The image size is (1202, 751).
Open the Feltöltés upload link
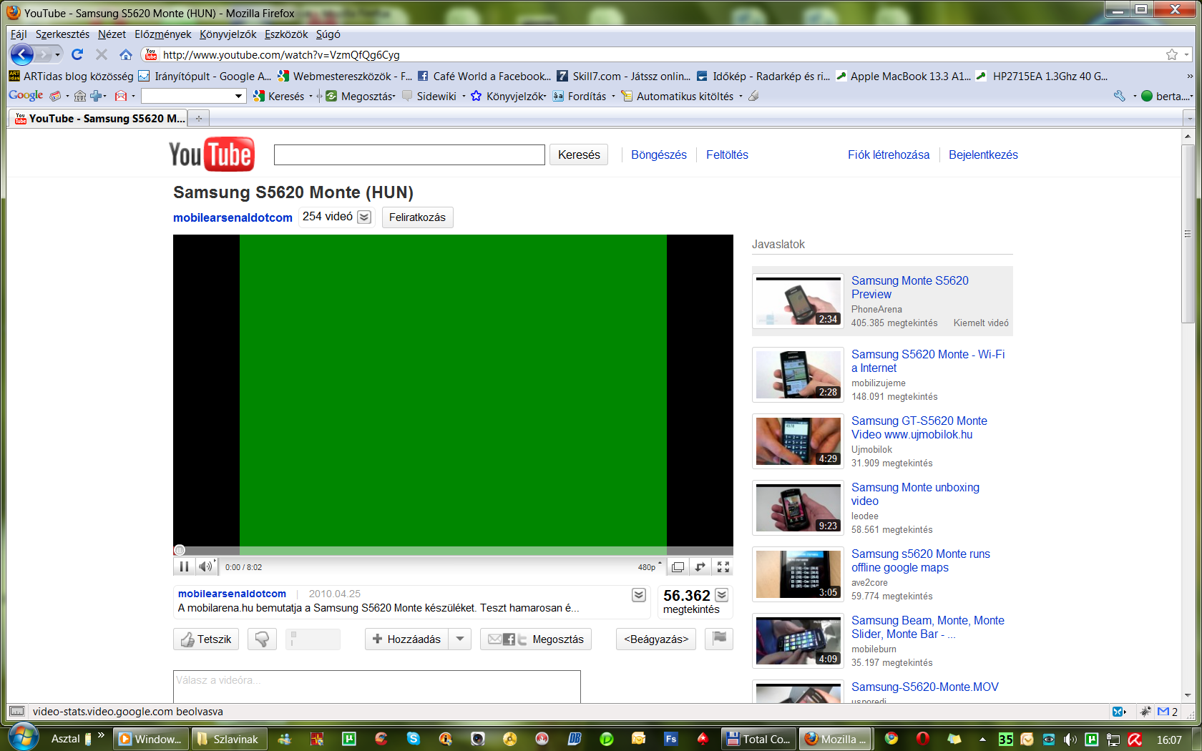click(727, 154)
